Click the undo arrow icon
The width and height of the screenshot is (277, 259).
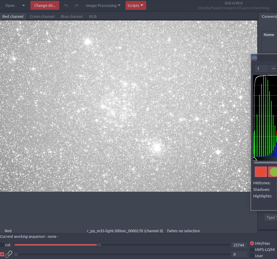point(66,5)
